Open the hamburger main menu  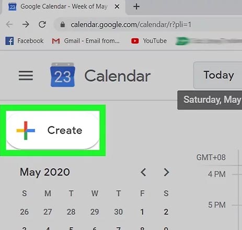point(26,75)
